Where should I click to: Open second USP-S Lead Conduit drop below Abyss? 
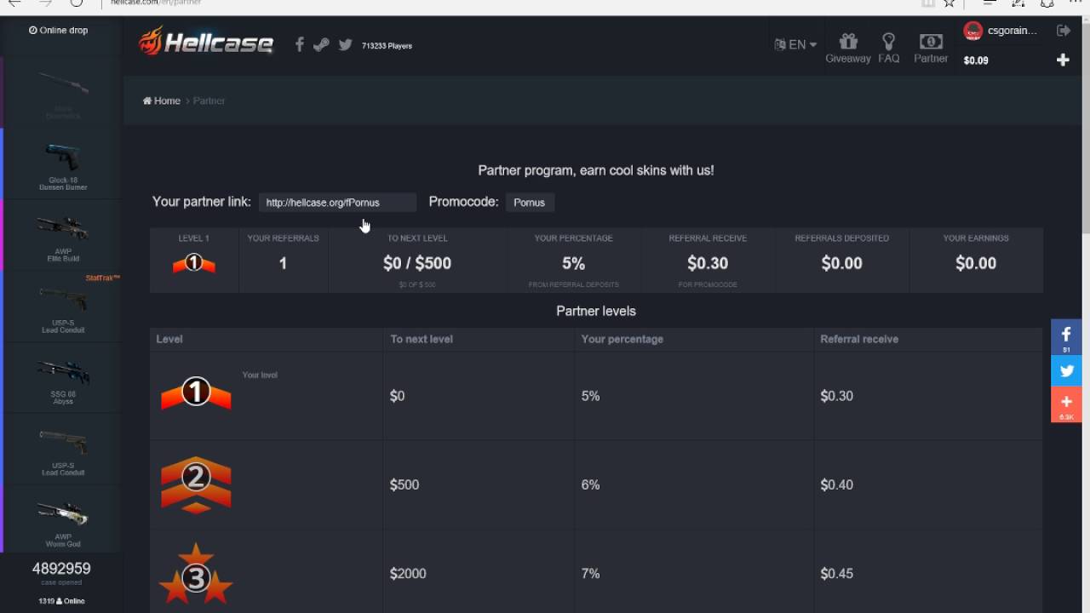pyautogui.click(x=63, y=450)
